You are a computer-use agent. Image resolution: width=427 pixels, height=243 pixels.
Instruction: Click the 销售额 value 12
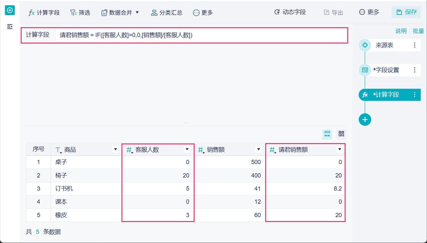point(258,202)
